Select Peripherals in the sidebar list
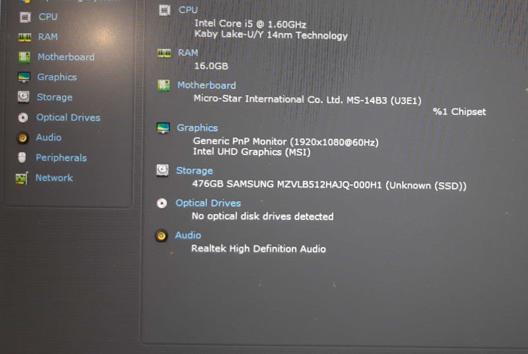The width and height of the screenshot is (528, 354). click(x=61, y=158)
